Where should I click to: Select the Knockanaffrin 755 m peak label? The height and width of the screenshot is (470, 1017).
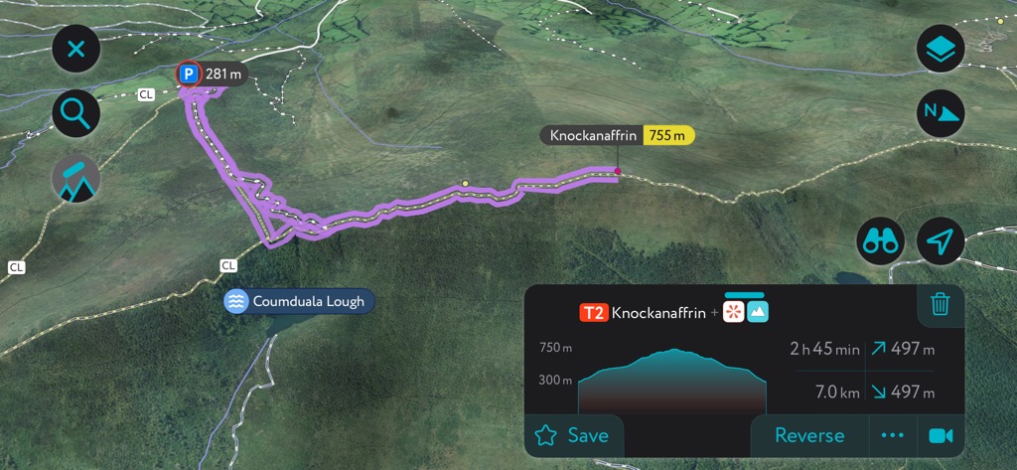pos(618,136)
